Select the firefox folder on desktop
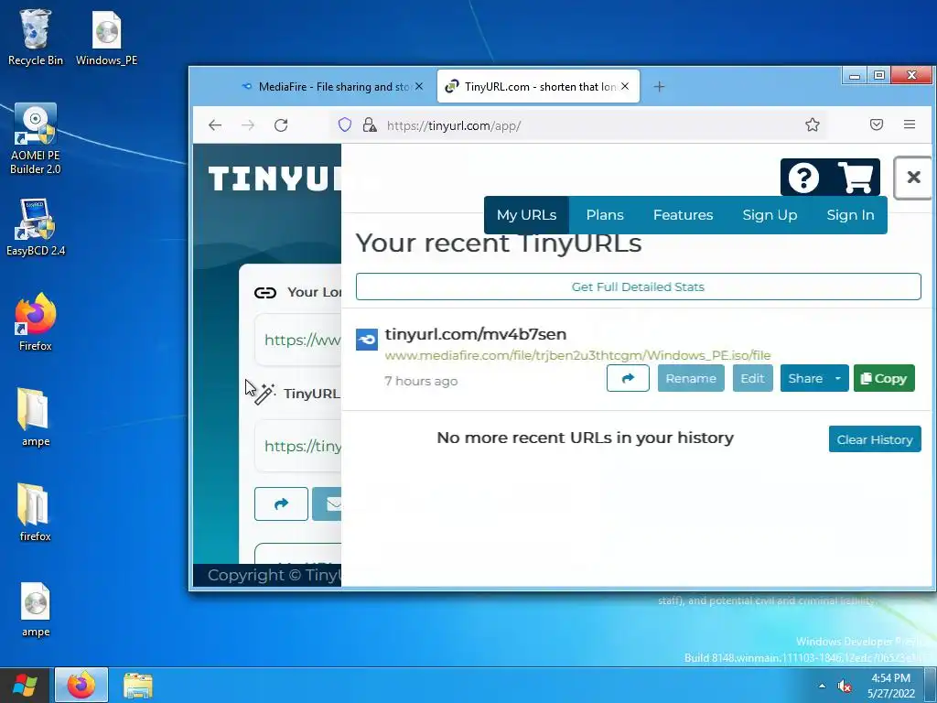This screenshot has width=937, height=703. [36, 512]
